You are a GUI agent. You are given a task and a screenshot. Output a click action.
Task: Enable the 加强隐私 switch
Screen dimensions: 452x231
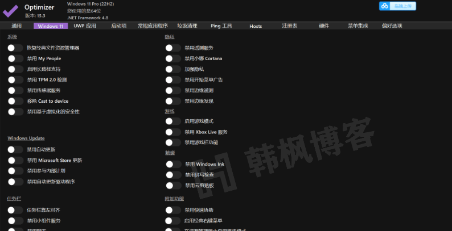point(173,69)
